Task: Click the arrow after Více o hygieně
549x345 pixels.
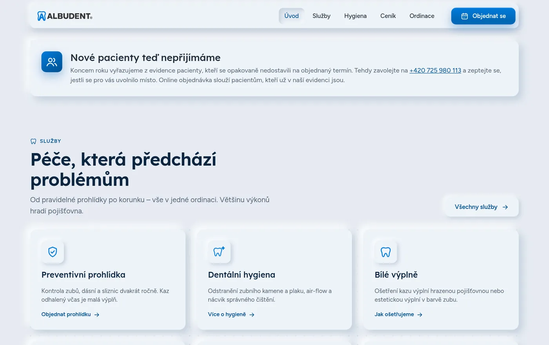Action: coord(252,315)
